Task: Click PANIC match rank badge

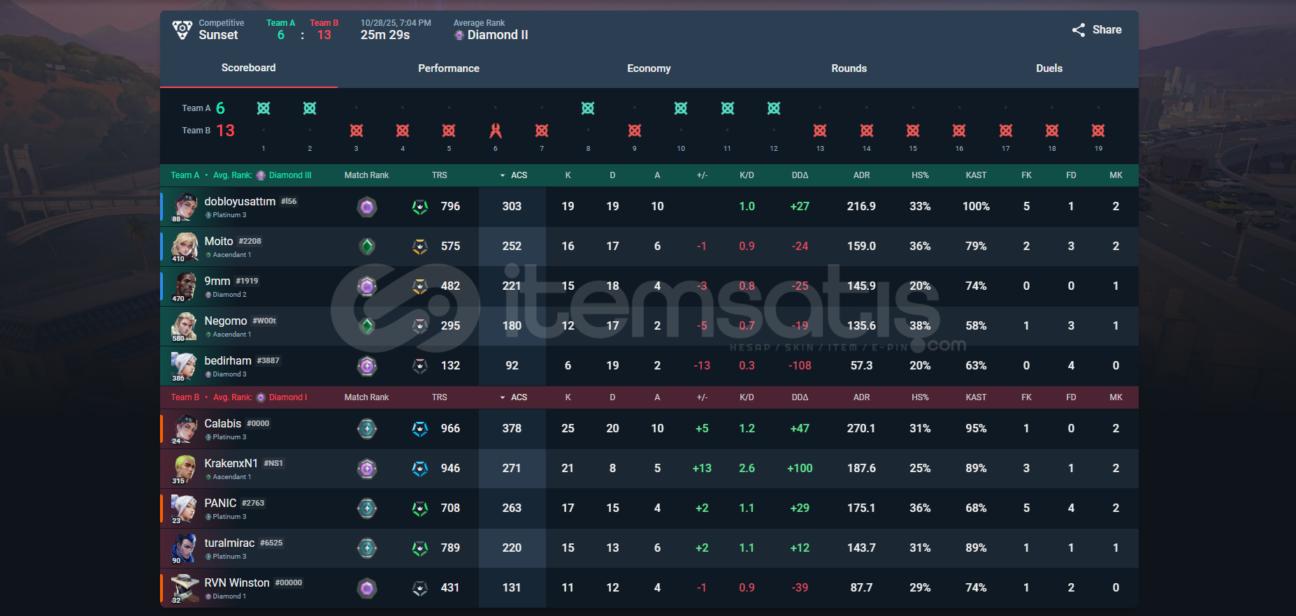Action: (x=367, y=508)
